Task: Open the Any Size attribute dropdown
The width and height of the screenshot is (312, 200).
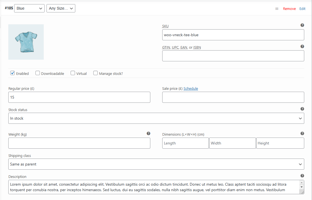Action: (x=61, y=8)
